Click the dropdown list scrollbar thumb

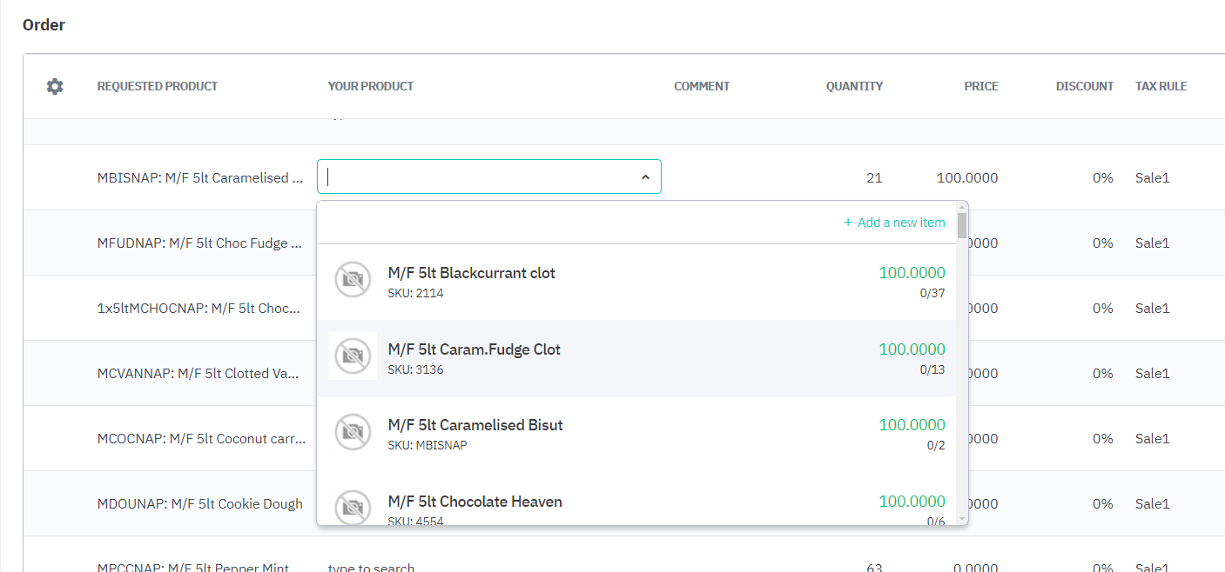coord(961,225)
